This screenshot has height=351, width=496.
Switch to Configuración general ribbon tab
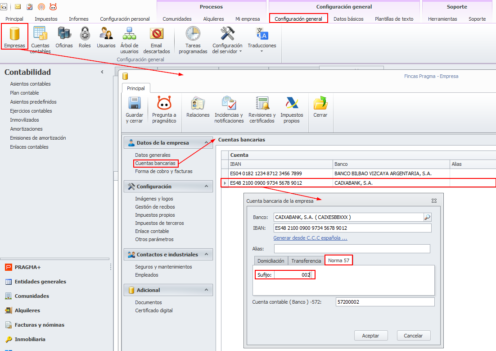pos(298,18)
